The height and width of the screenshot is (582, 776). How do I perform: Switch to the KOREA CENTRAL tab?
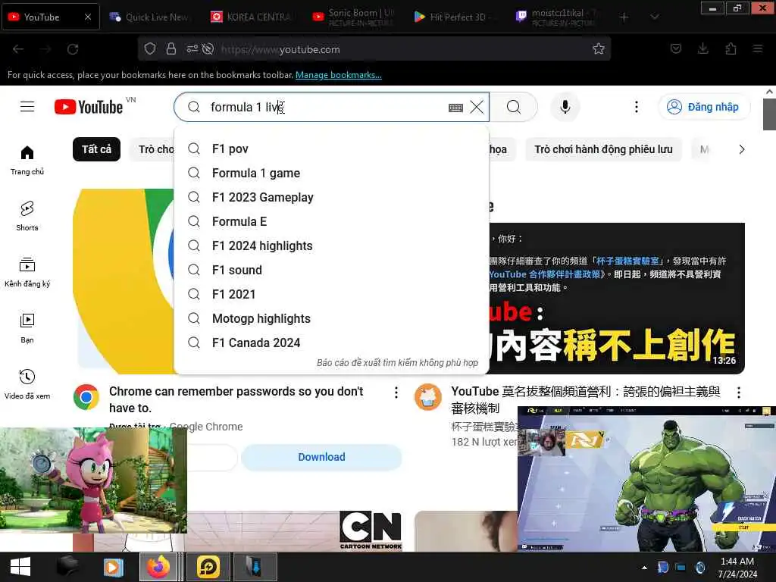[251, 17]
